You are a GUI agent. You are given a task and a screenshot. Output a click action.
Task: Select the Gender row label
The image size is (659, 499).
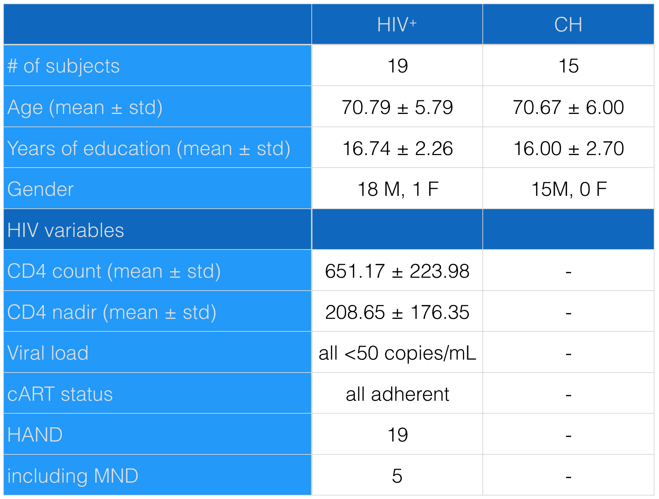click(x=40, y=189)
